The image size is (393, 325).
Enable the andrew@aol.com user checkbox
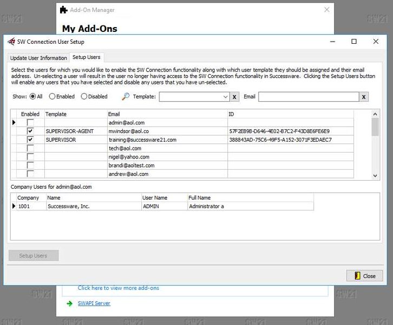click(30, 174)
